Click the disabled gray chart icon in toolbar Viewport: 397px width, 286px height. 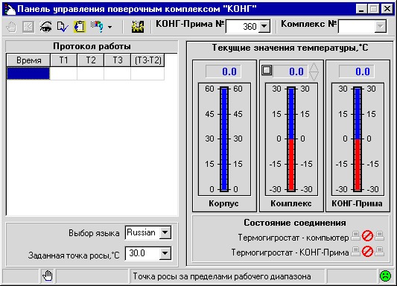pos(28,27)
